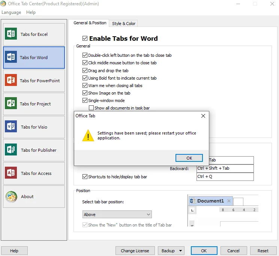Select Tabs for Visio in sidebar
This screenshot has height=256, width=279.
(34, 127)
